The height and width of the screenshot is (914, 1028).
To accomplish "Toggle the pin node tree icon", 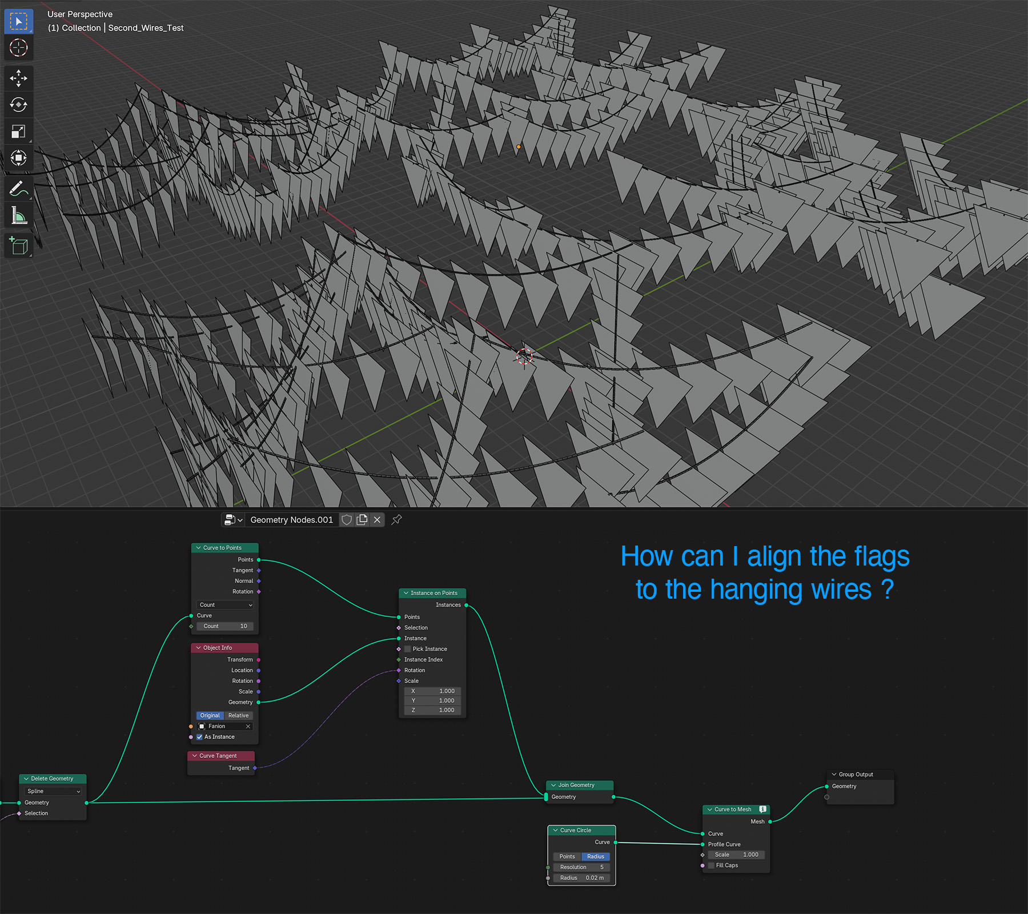I will 397,519.
